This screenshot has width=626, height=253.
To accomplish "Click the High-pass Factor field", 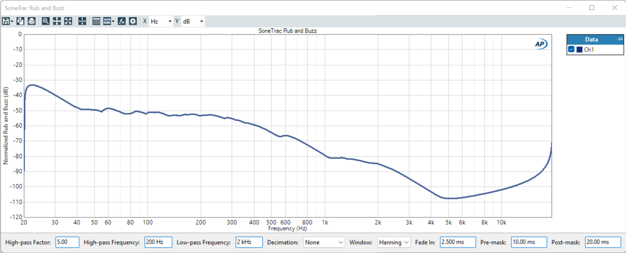I will [67, 243].
